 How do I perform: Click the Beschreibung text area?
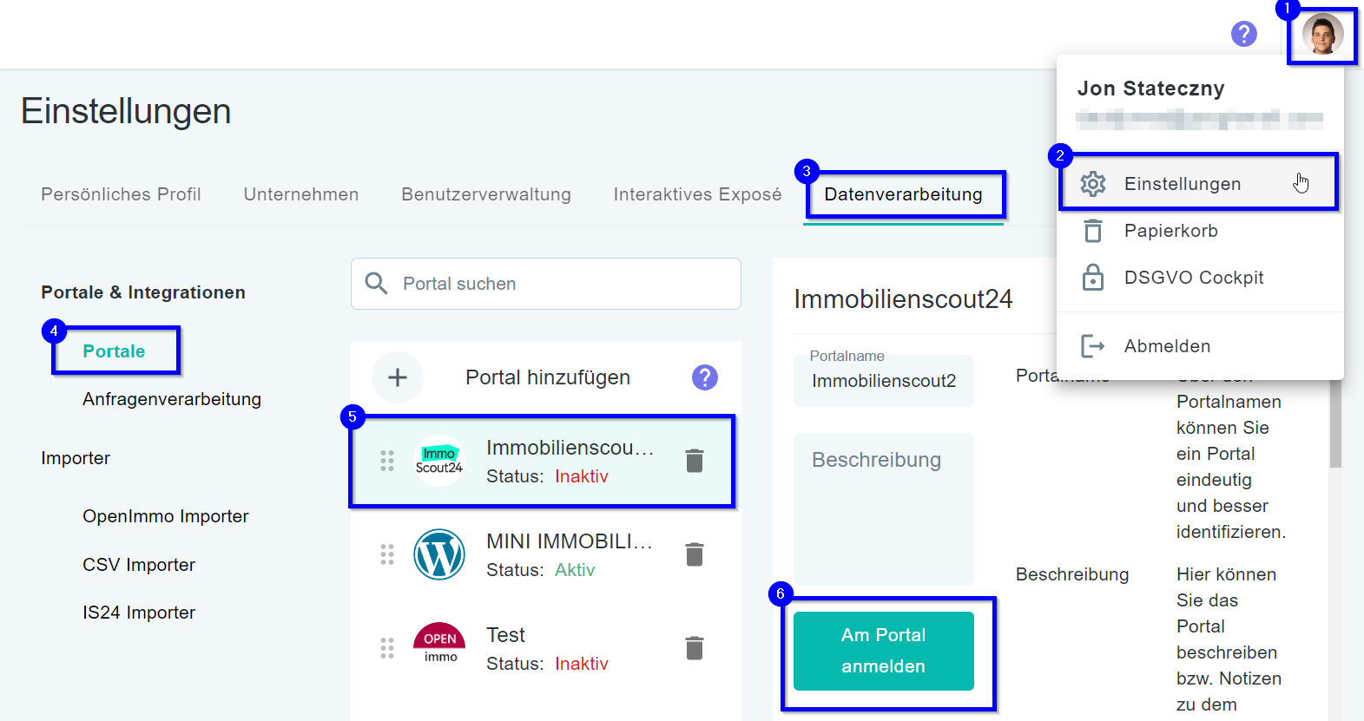pos(883,509)
